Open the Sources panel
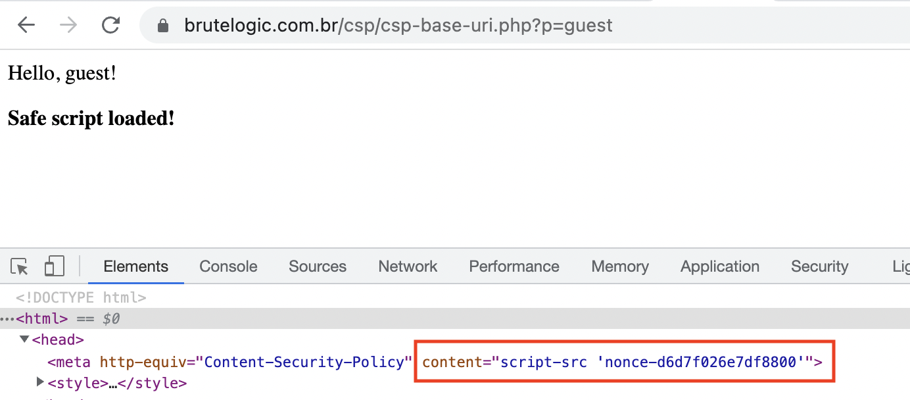The width and height of the screenshot is (910, 400). coord(317,266)
